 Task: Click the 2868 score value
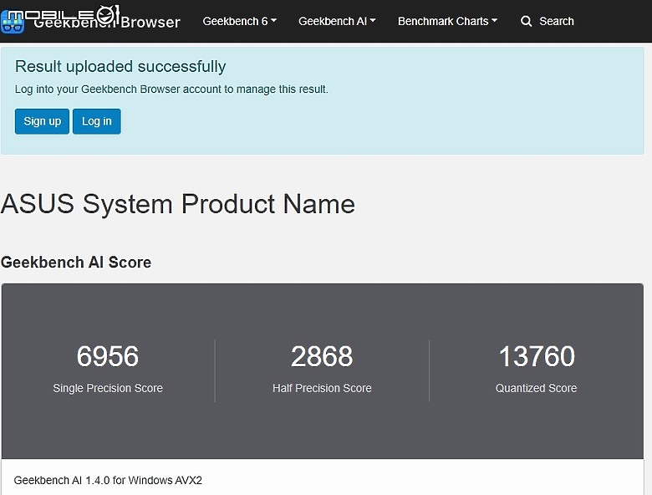(x=322, y=356)
